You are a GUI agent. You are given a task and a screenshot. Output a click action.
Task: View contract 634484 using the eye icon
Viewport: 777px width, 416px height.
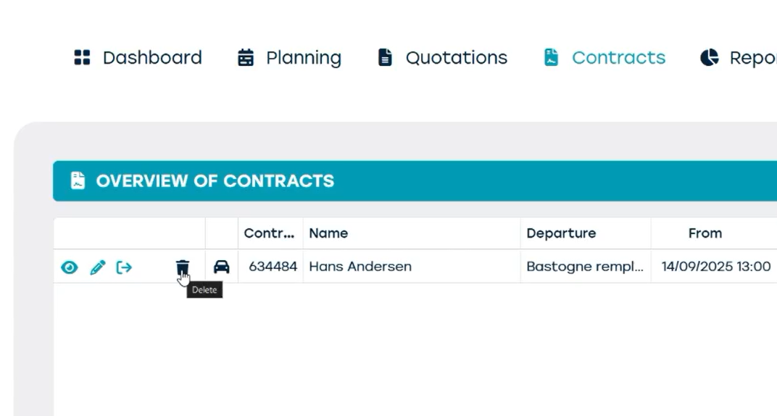pos(70,267)
